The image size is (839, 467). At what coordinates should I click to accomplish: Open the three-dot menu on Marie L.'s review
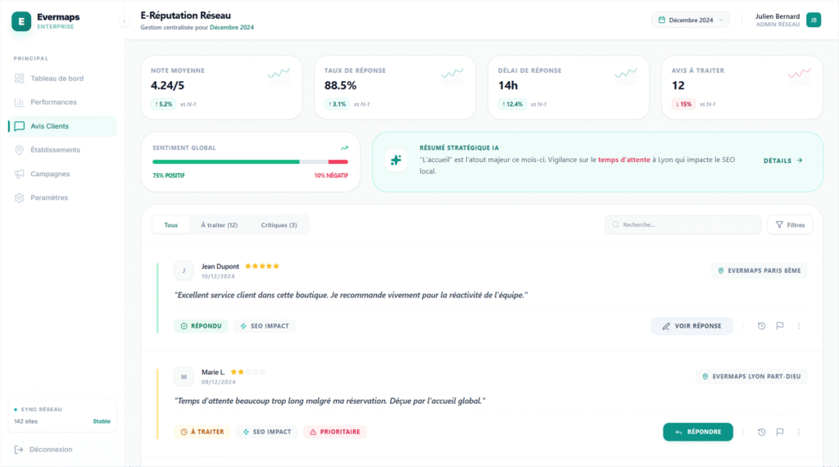coord(799,432)
